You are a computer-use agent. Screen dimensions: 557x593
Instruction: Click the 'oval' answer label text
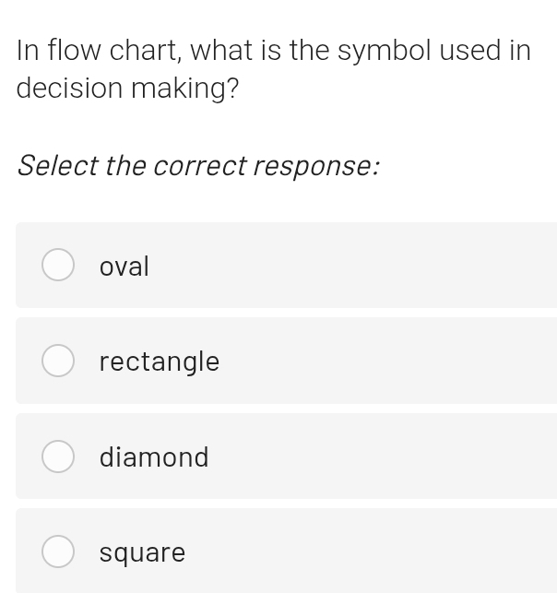124,267
